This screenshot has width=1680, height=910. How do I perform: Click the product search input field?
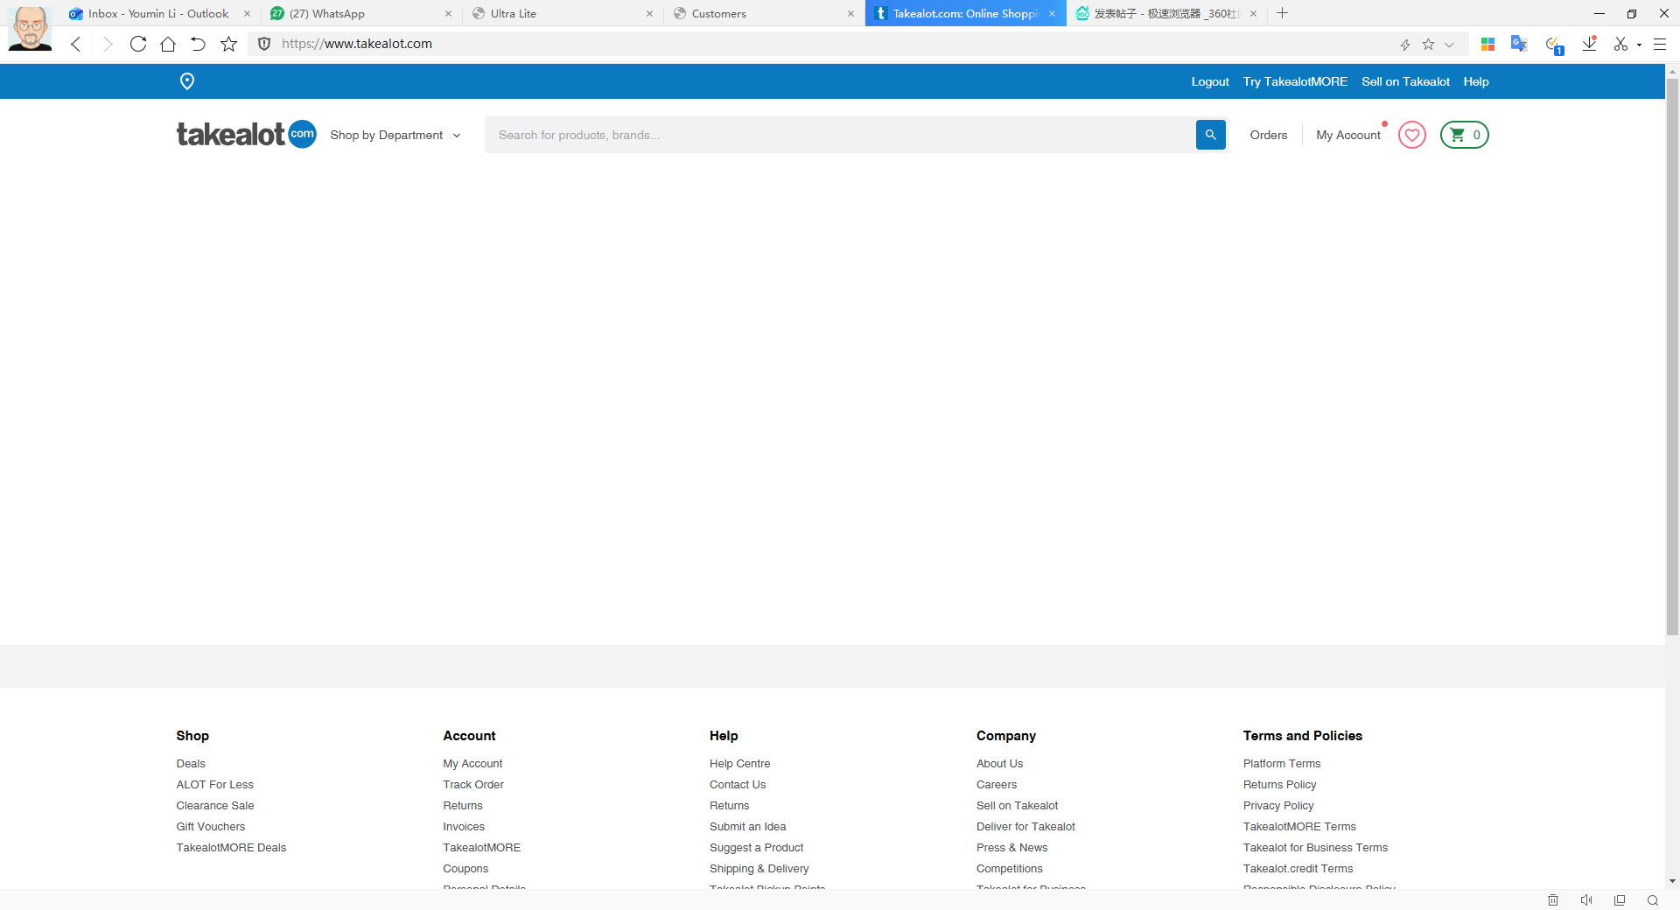click(x=840, y=135)
